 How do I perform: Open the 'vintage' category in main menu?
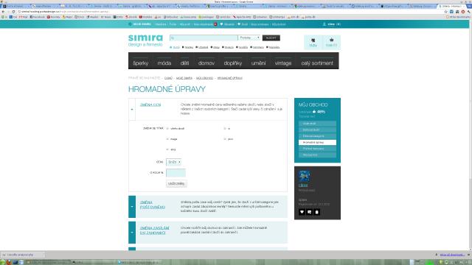pos(283,63)
